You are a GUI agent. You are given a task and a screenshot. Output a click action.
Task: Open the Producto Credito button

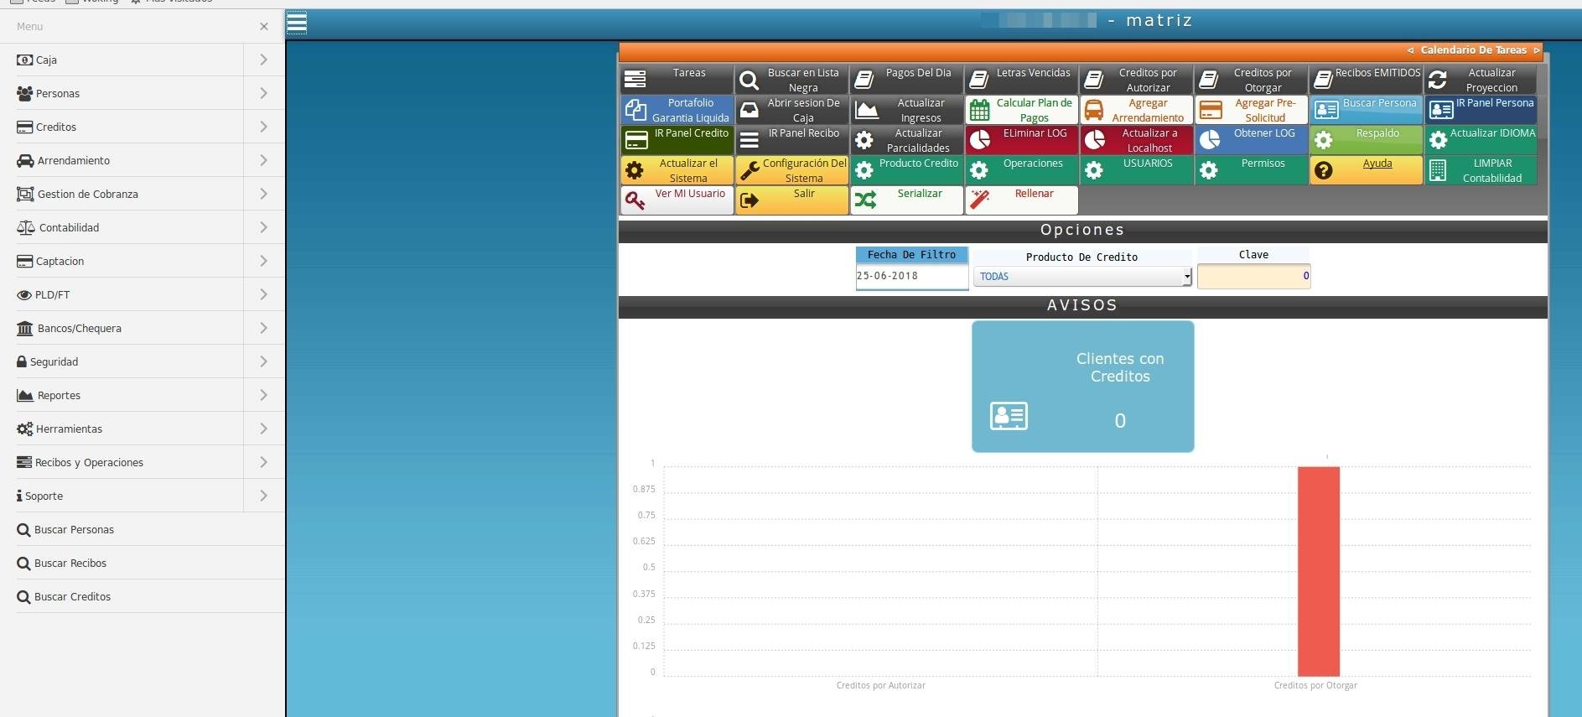pos(906,170)
